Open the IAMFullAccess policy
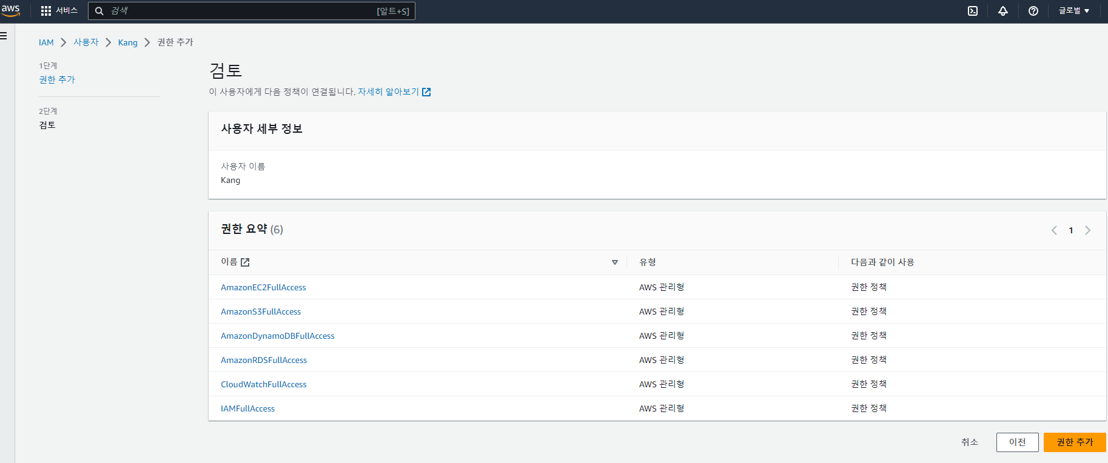 pyautogui.click(x=247, y=408)
